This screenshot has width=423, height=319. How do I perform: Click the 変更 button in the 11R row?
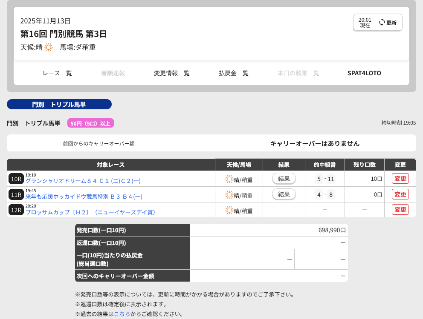click(x=400, y=194)
